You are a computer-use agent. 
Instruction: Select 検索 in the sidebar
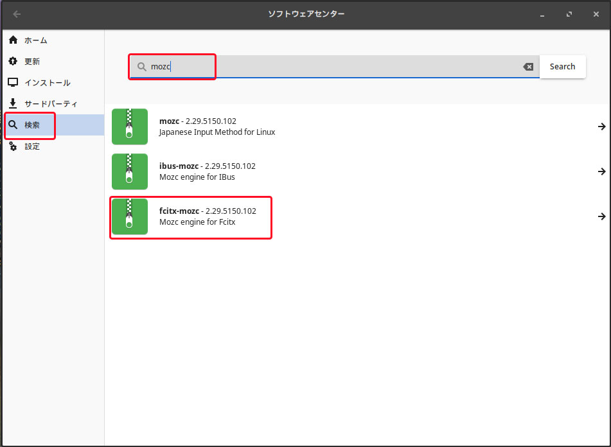click(x=32, y=125)
